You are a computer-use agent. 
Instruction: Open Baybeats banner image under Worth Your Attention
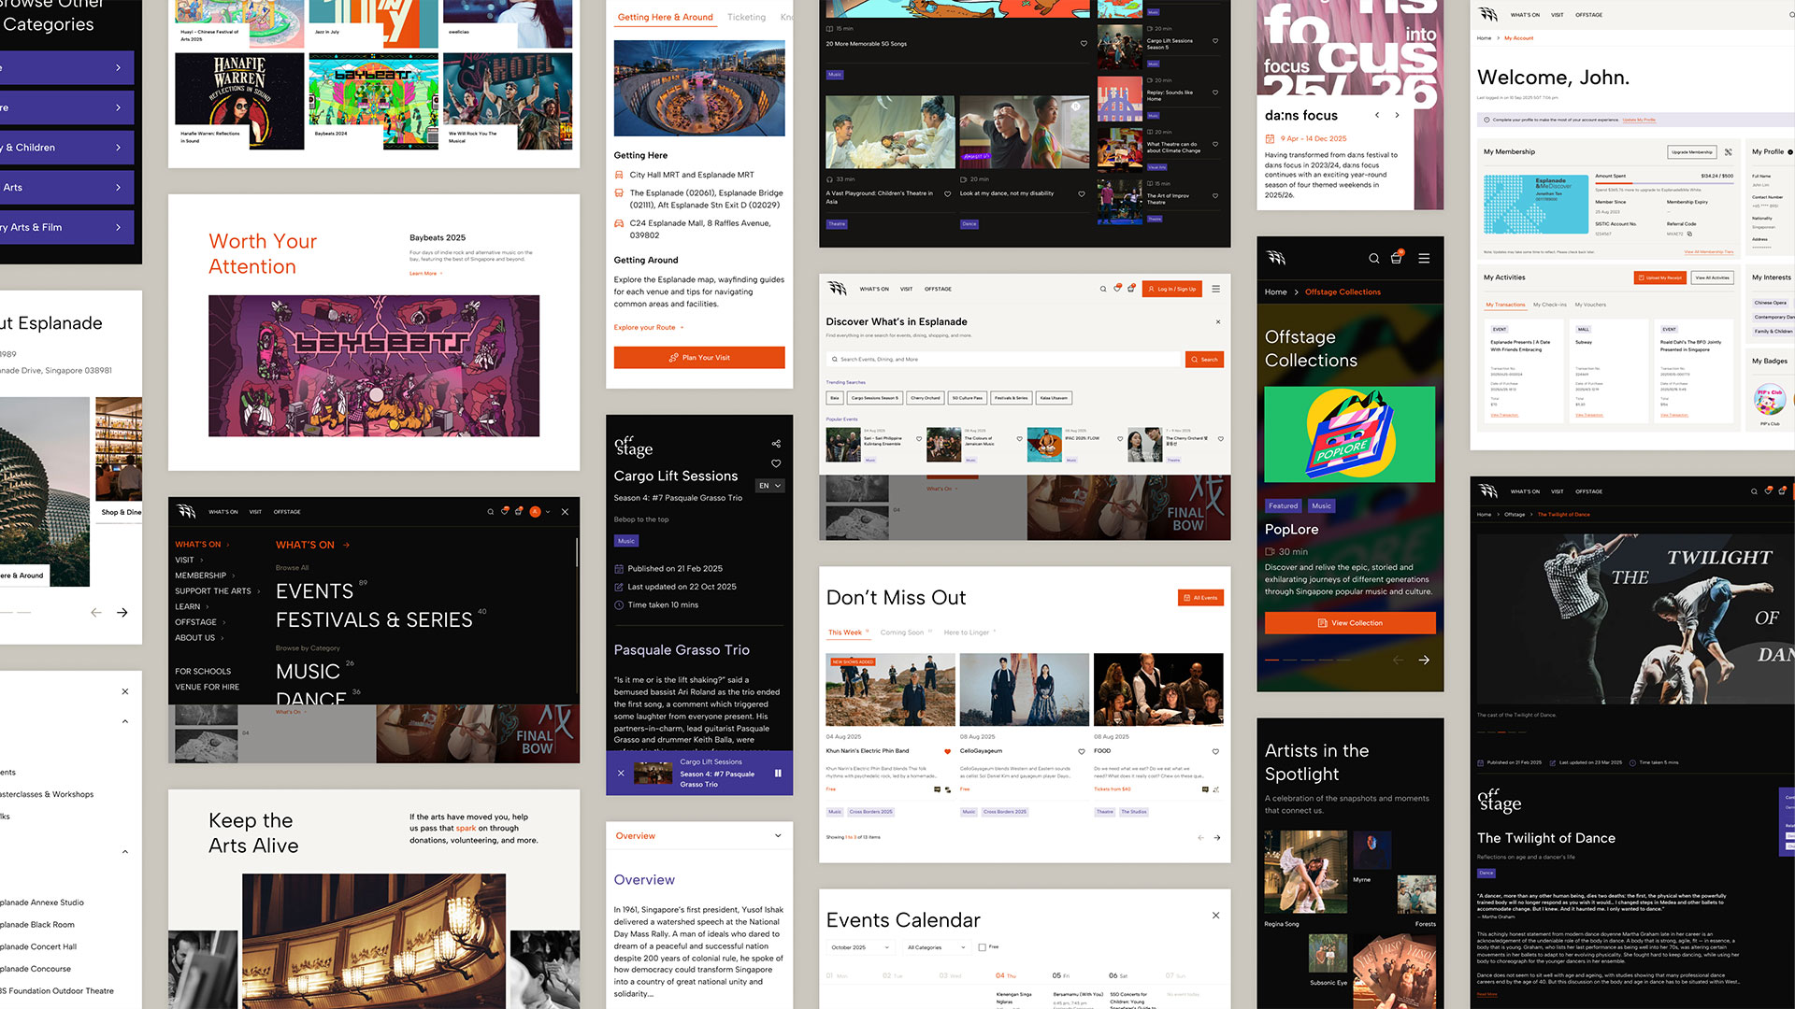[x=374, y=366]
